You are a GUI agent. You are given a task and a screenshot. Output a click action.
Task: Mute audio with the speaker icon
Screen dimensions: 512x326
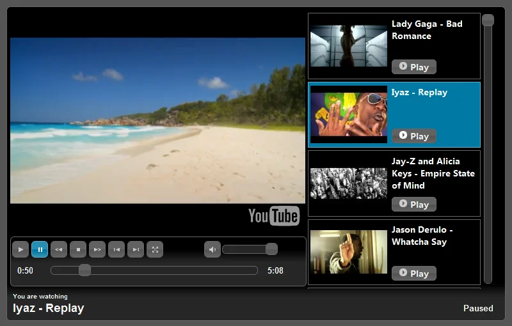[212, 249]
